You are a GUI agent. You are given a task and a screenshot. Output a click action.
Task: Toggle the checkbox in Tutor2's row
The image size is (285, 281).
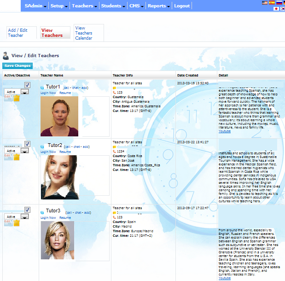27,144
